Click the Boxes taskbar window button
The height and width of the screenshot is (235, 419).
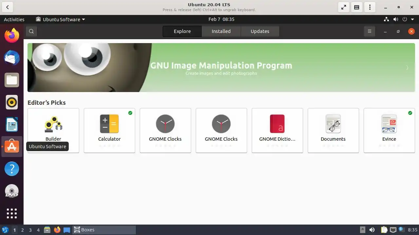[x=104, y=230]
